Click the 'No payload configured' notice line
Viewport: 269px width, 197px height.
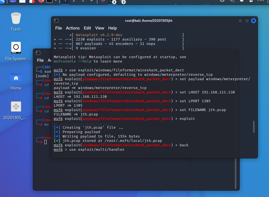pos(133,75)
